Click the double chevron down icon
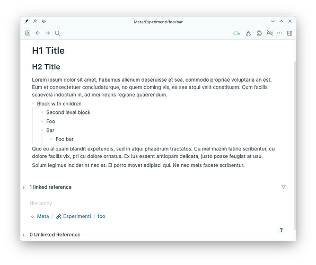Viewport: 316px width, 265px height. coord(43,21)
